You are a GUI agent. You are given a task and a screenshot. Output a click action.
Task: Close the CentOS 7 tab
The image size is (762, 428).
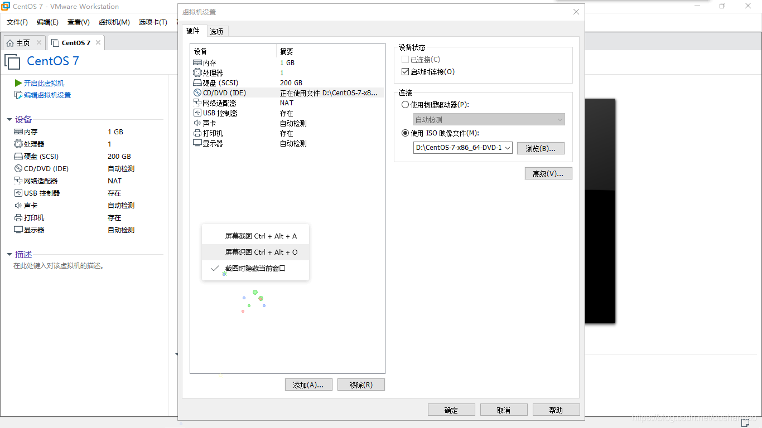coord(98,42)
